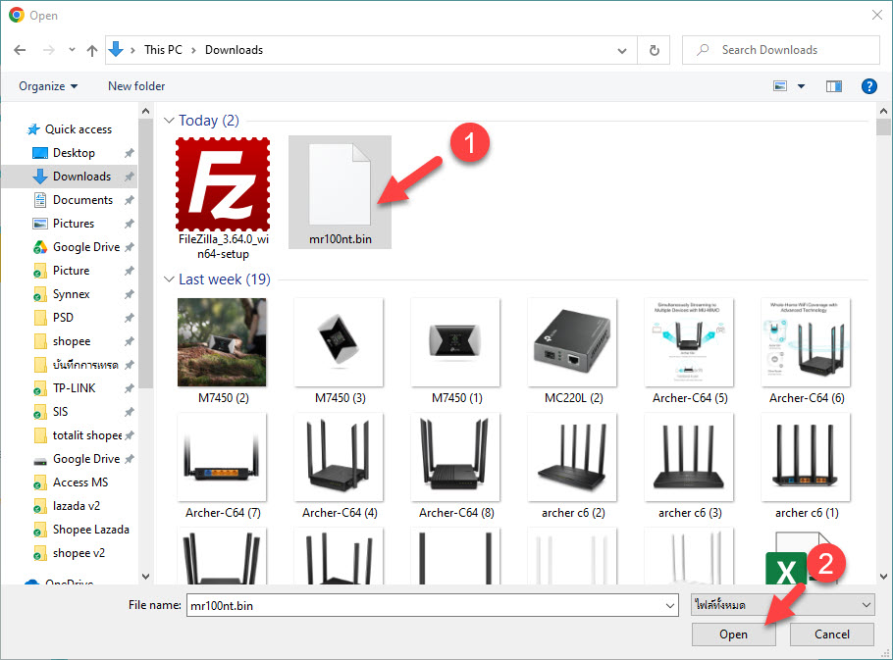This screenshot has height=660, width=893.
Task: Show the preview pane
Action: click(x=834, y=86)
